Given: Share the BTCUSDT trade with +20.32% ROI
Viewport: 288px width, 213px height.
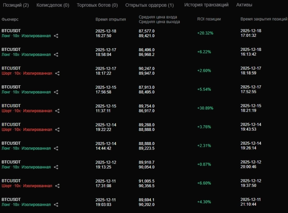Looking at the screenshot, I should pyautogui.click(x=56, y=36).
